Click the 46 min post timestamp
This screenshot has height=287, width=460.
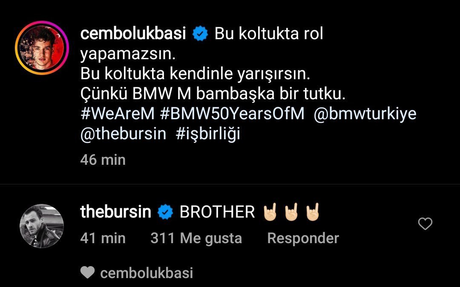click(x=103, y=160)
